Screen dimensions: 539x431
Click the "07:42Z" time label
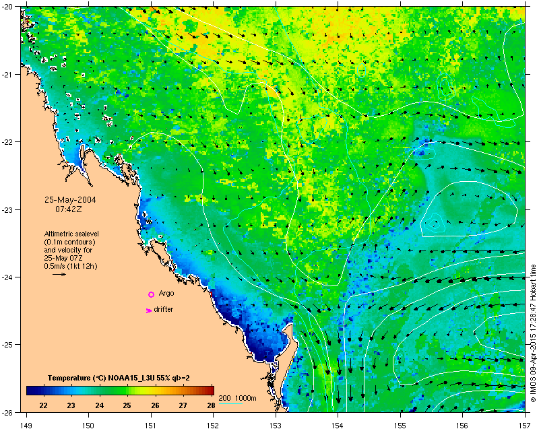coord(69,209)
